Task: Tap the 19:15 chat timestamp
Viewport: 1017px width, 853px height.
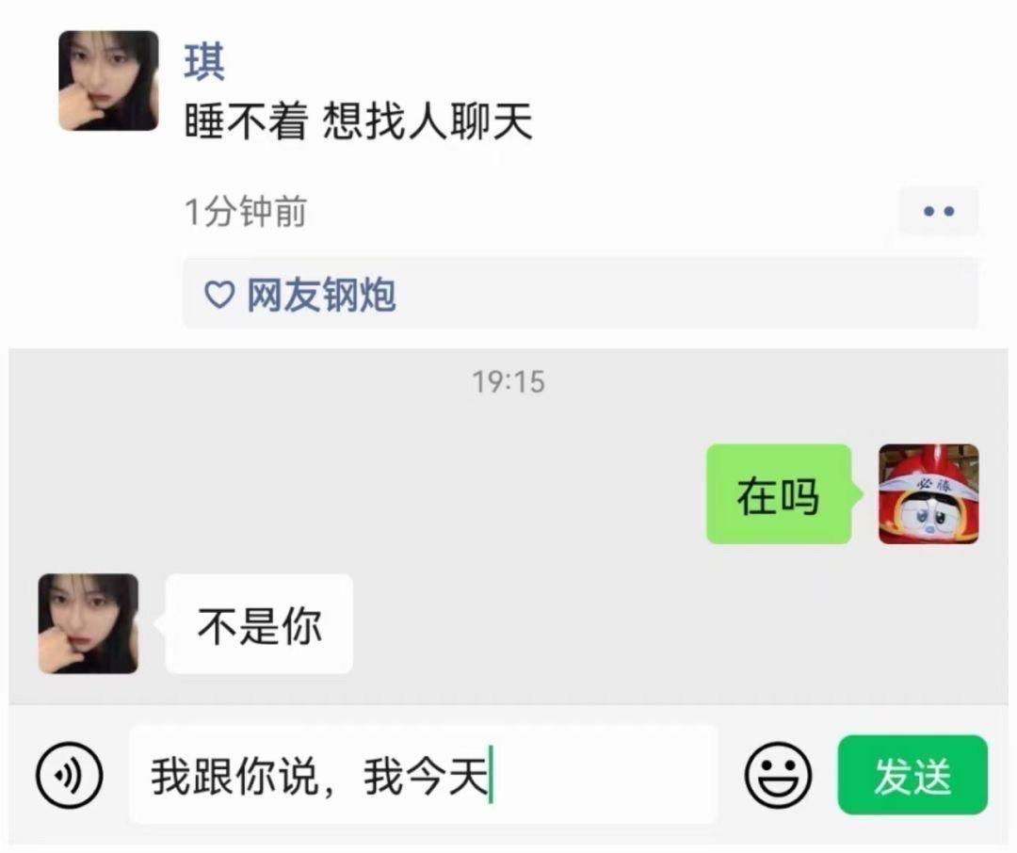Action: [508, 381]
